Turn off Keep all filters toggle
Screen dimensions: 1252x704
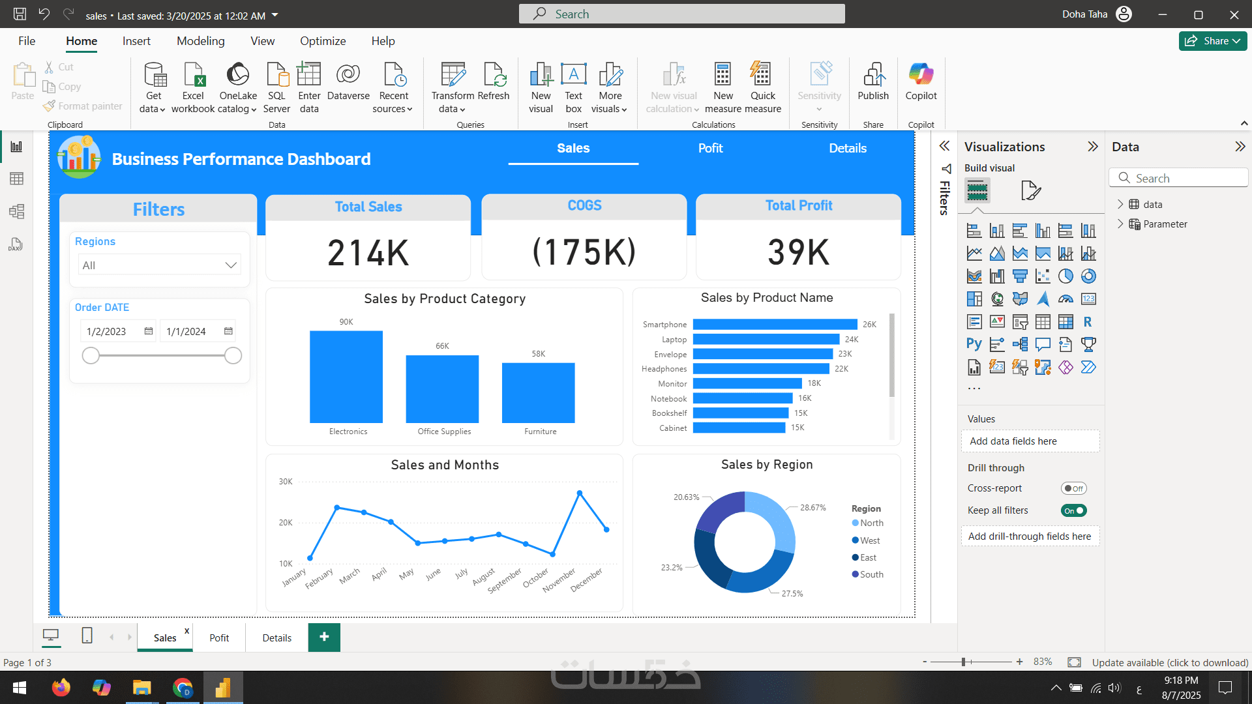tap(1073, 510)
